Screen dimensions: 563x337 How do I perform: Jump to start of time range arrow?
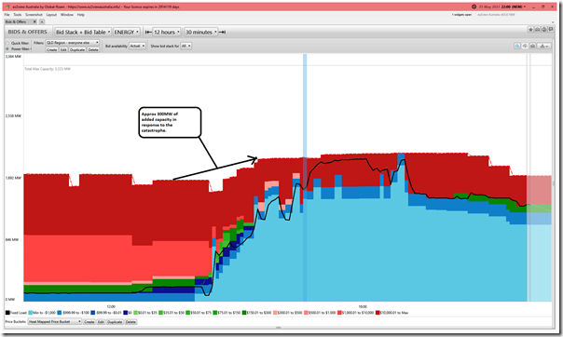(x=148, y=32)
